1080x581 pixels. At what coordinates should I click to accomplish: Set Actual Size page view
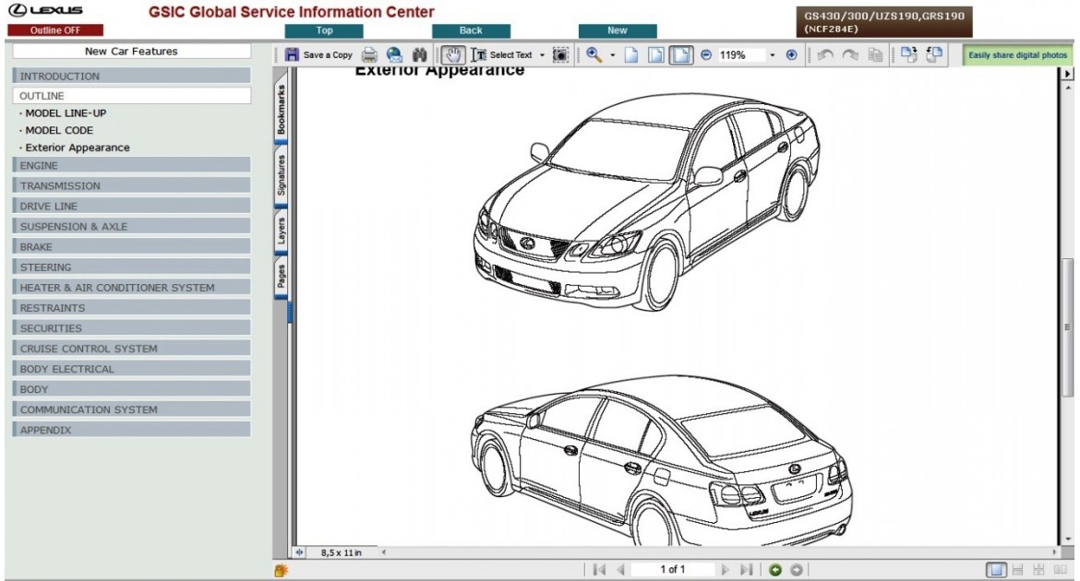click(631, 55)
